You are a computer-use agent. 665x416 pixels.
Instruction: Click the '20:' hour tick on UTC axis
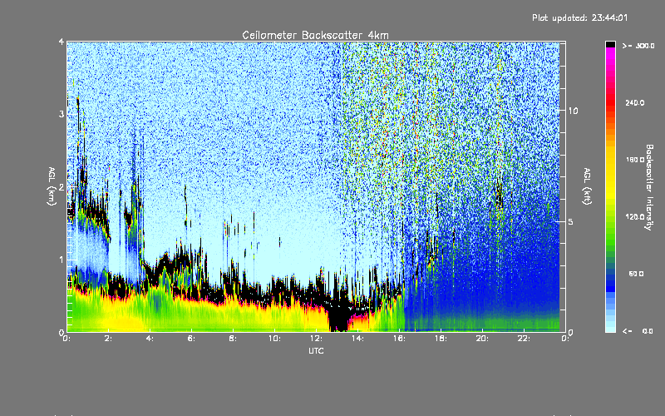(483, 339)
